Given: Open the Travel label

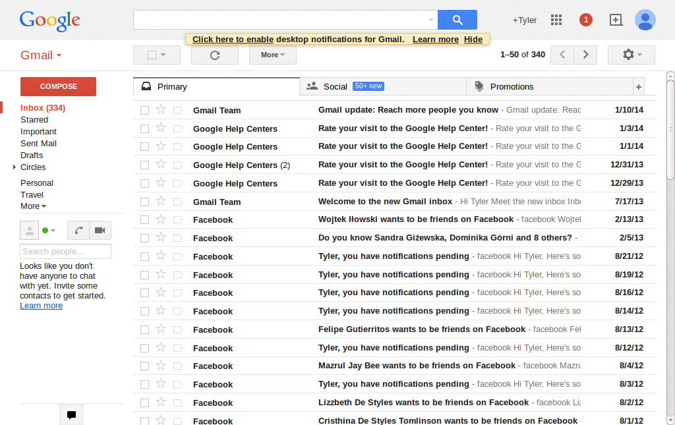Looking at the screenshot, I should tap(32, 195).
